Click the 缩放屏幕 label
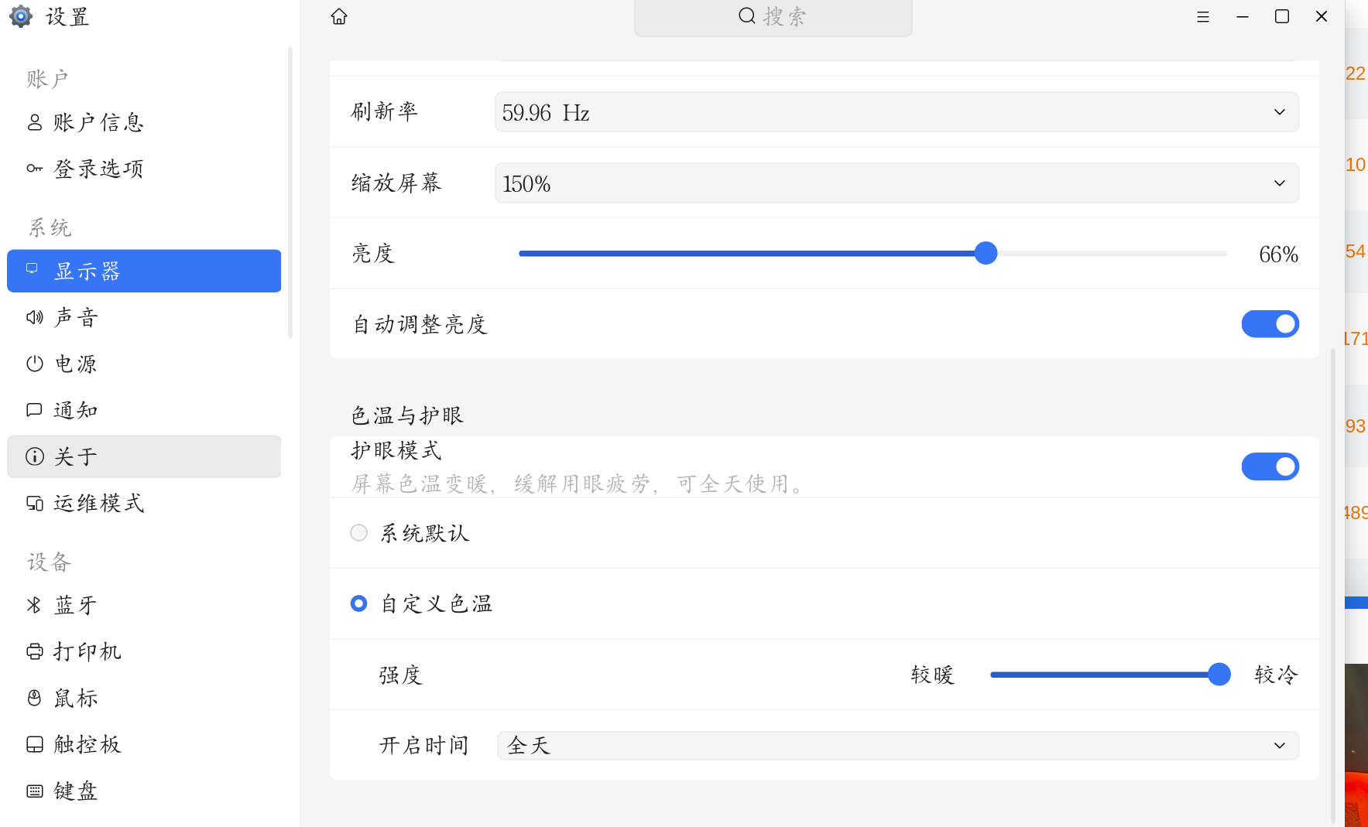Screen dimensions: 1368x827 point(396,183)
